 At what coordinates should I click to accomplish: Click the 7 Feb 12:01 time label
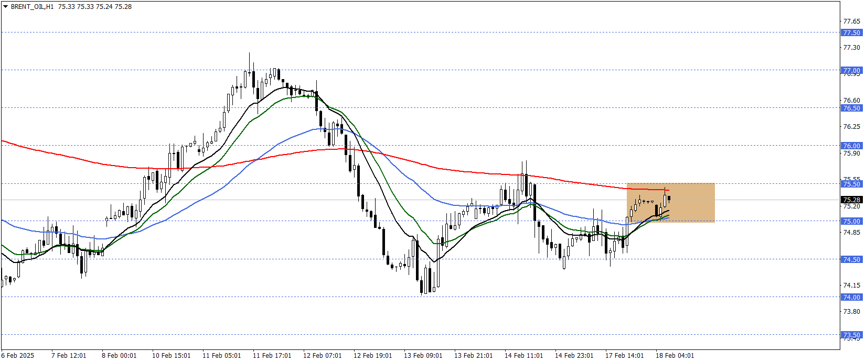click(69, 355)
